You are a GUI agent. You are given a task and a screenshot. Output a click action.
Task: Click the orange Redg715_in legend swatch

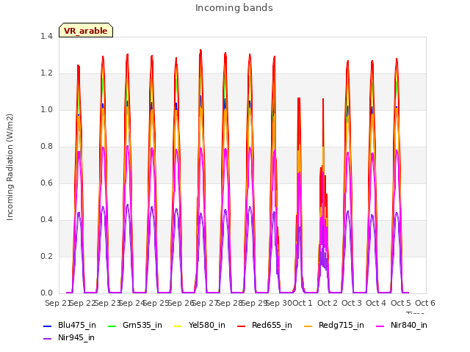[308, 326]
